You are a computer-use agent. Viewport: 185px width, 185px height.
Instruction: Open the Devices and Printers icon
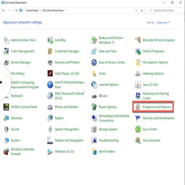[x=50, y=62]
